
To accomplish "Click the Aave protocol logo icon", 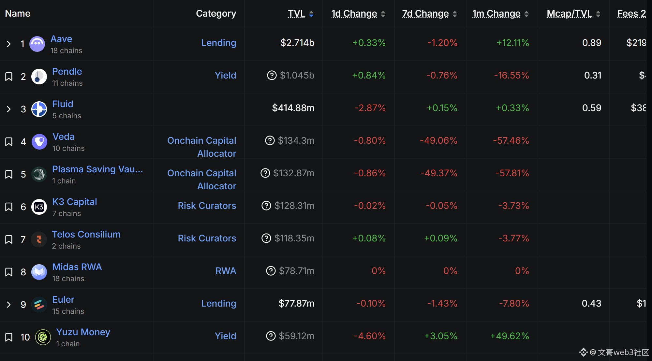I will pos(37,44).
